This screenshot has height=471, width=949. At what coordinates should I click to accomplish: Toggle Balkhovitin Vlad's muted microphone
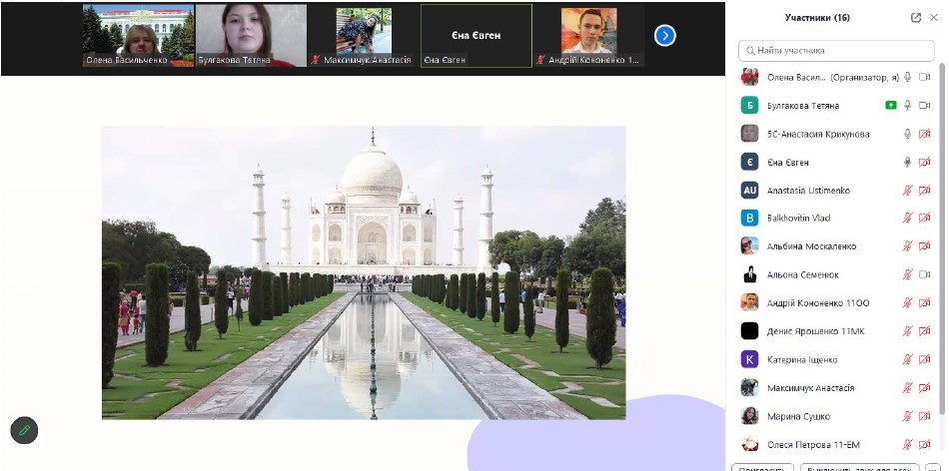pyautogui.click(x=907, y=218)
